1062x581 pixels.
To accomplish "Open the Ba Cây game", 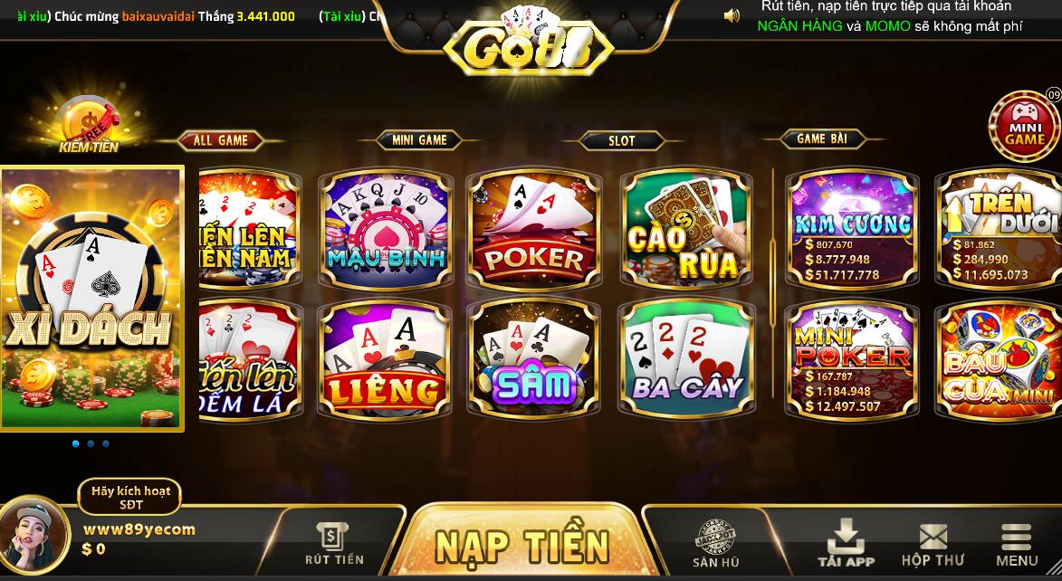I will 686,360.
